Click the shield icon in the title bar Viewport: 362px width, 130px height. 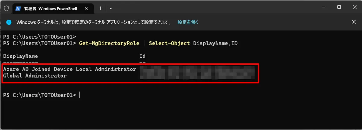tap(6, 8)
